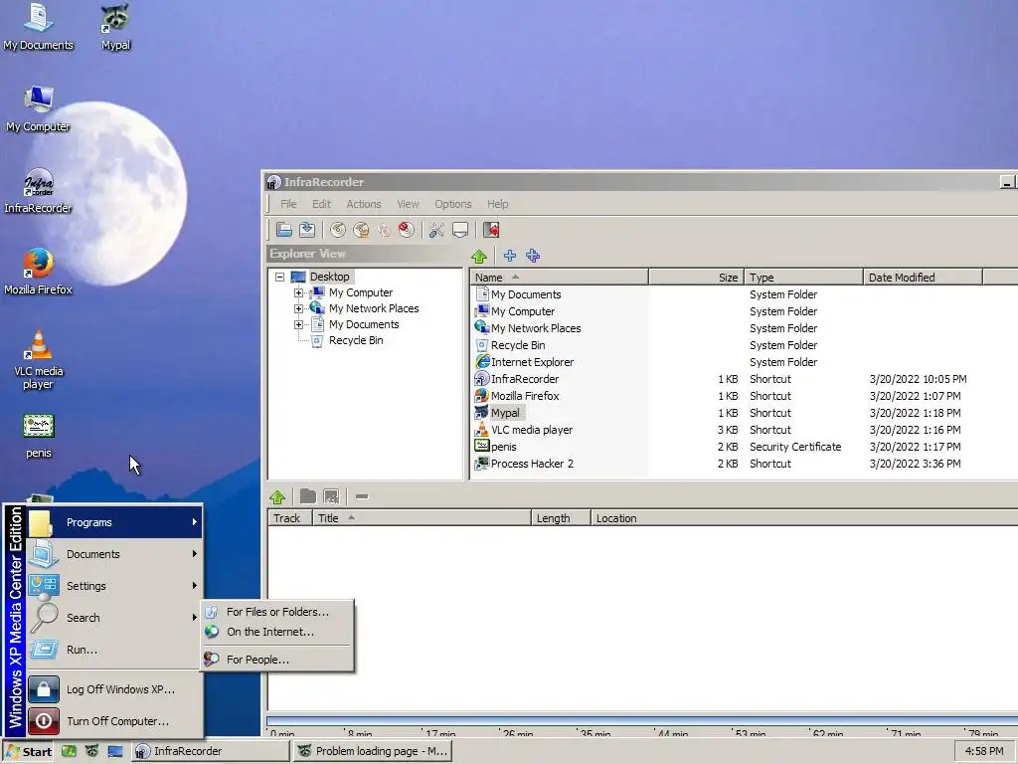Choose Log Off Windows XP...
1018x764 pixels.
[114, 689]
